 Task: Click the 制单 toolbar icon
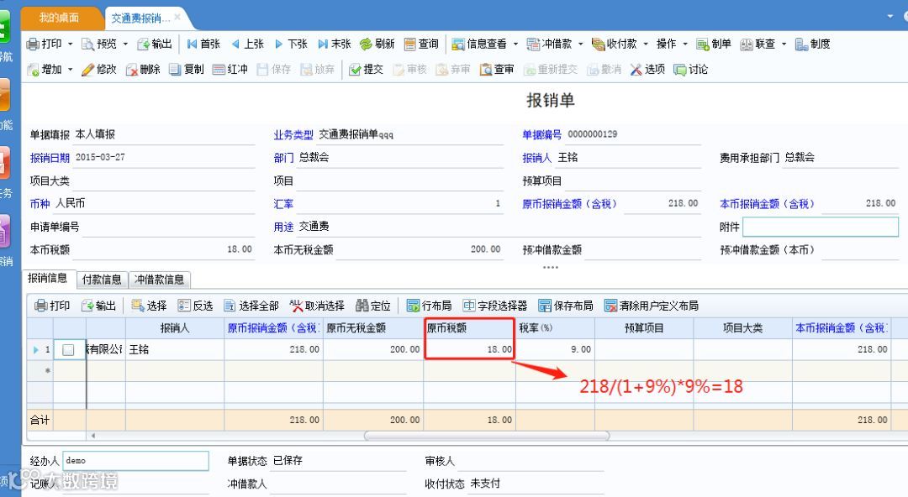tap(702, 44)
